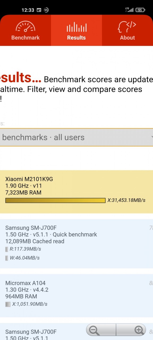Click the write speed W:46.04MB/s bar
153x340 pixels.
(7, 258)
